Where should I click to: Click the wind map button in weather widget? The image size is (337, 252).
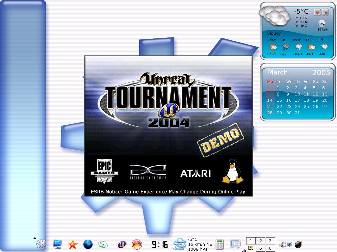coord(317,12)
